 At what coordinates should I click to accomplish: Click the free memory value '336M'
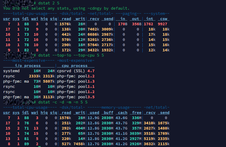[137, 118]
